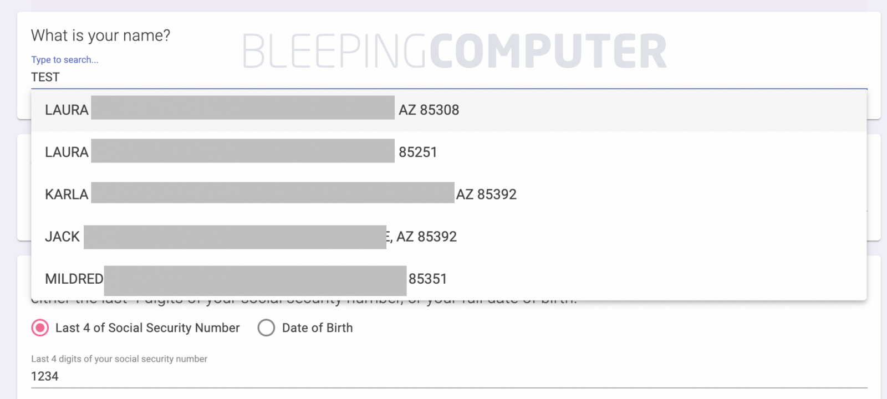The image size is (887, 399).
Task: Click the BleepingComputer watermark logo
Action: pyautogui.click(x=455, y=51)
